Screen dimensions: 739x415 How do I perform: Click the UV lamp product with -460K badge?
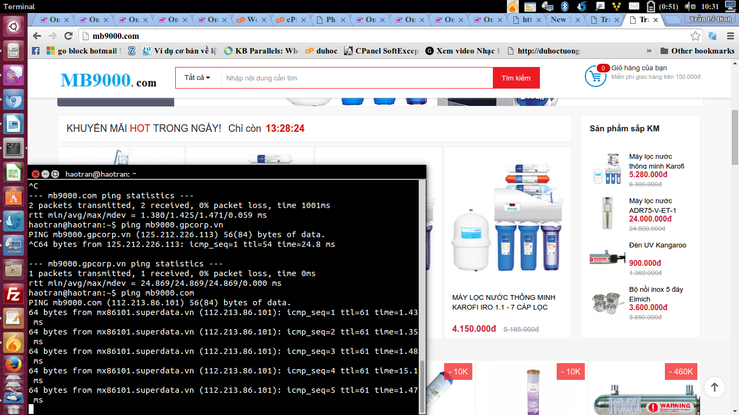point(644,388)
